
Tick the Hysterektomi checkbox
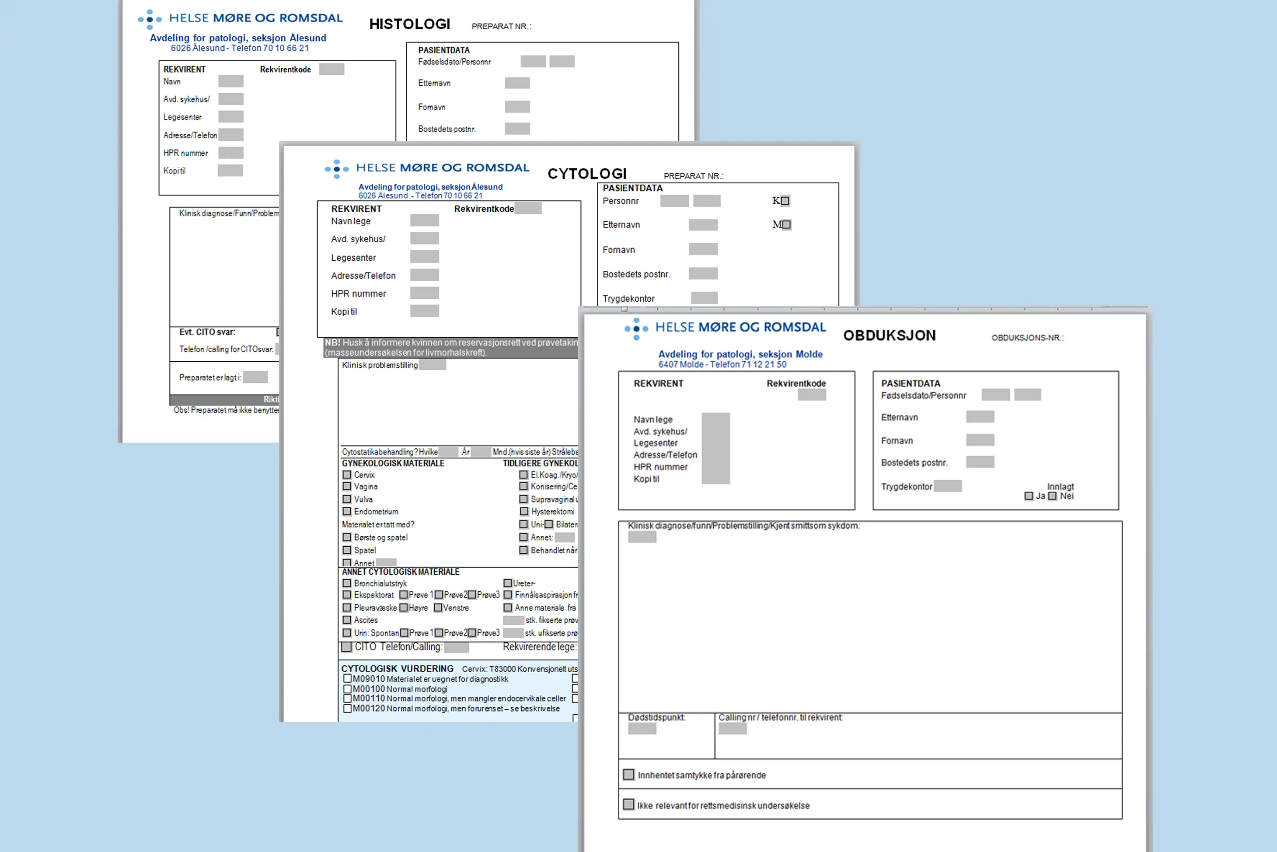[x=524, y=511]
